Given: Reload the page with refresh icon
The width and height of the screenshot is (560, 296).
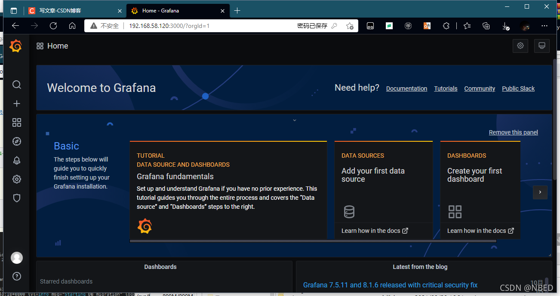Looking at the screenshot, I should click(x=53, y=26).
